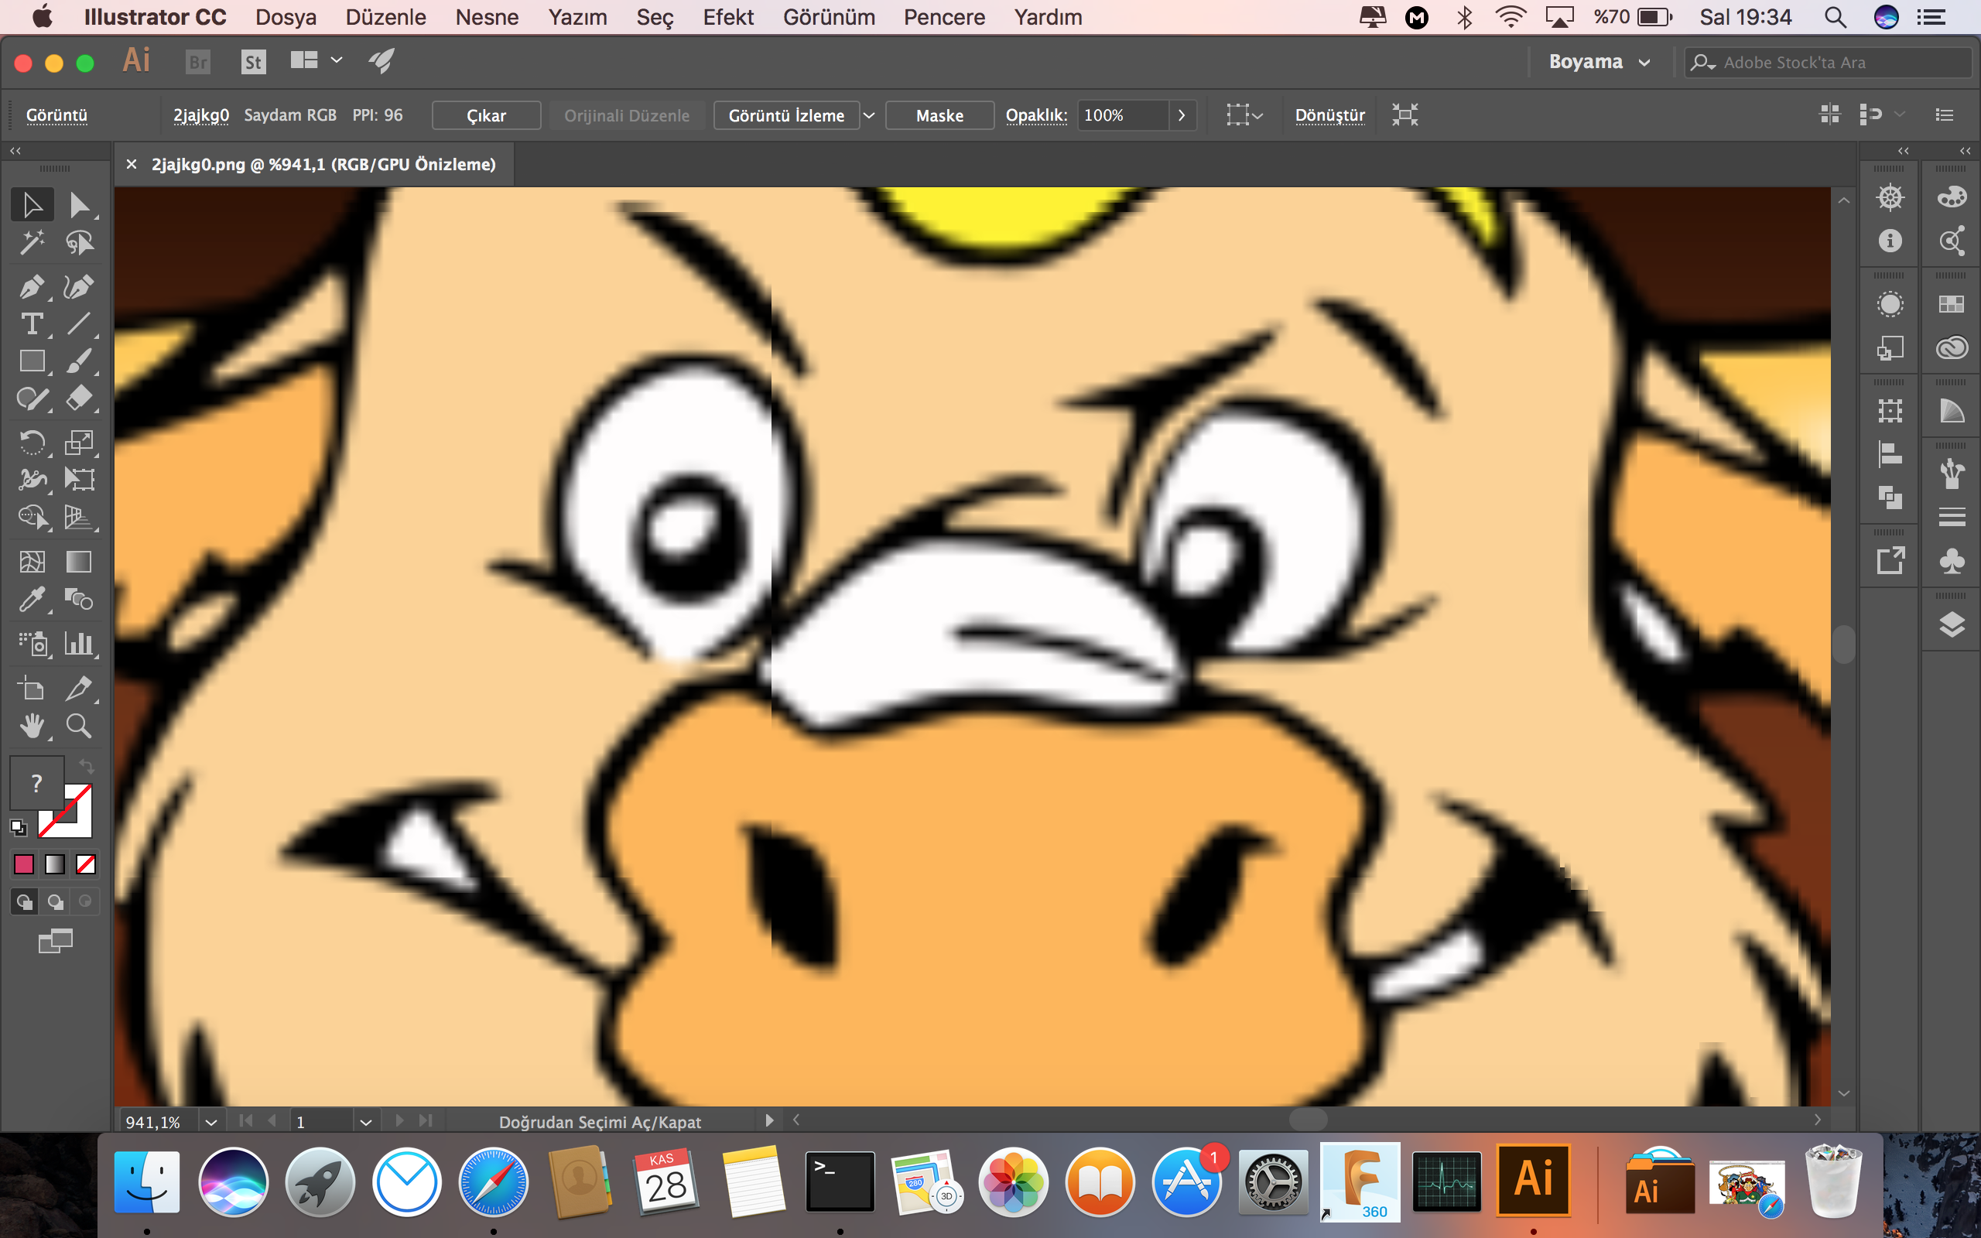Select the Eraser tool
Viewport: 1981px width, 1238px height.
[80, 398]
